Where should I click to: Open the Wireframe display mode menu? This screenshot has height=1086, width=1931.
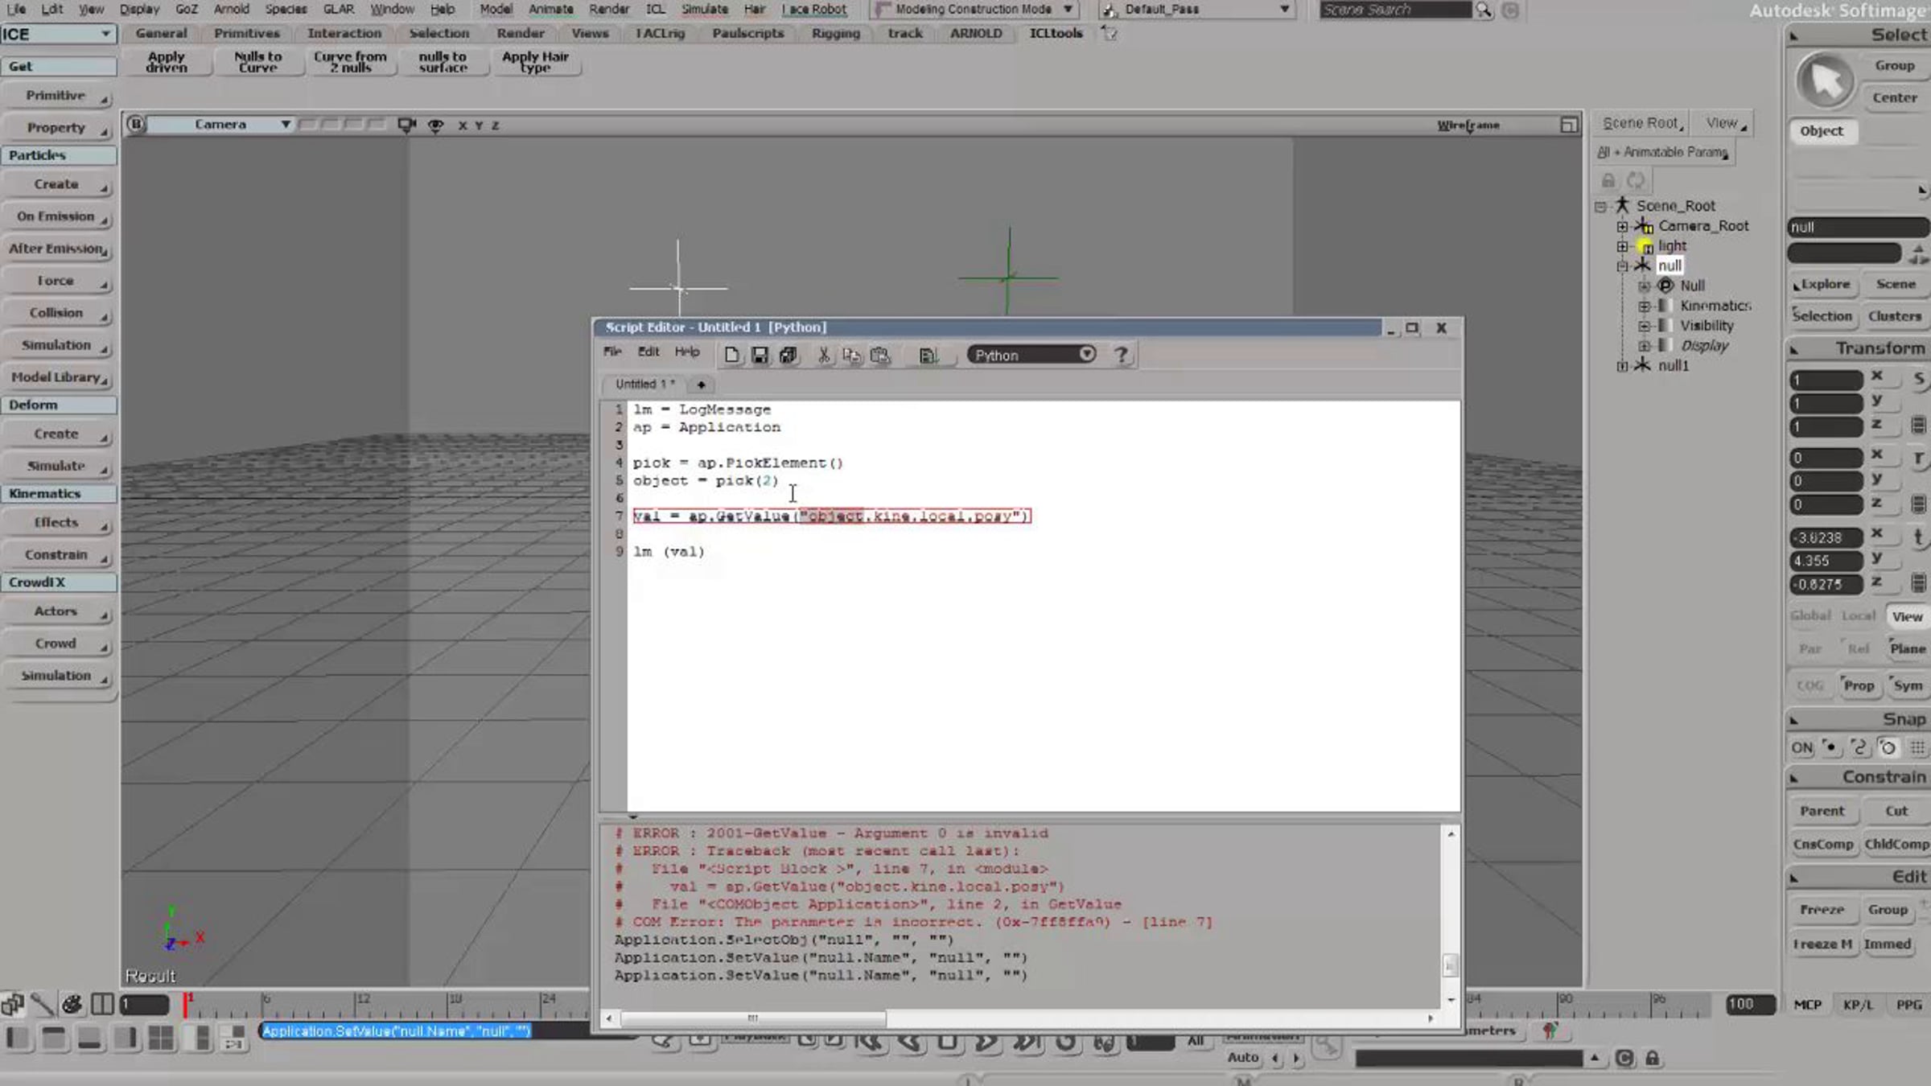click(x=1468, y=125)
